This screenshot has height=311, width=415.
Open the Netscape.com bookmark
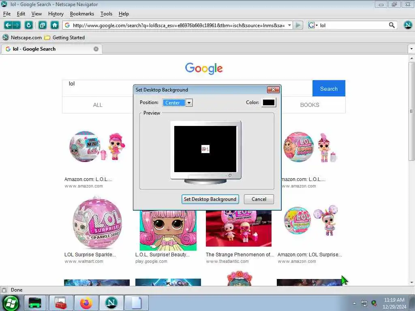pyautogui.click(x=22, y=38)
